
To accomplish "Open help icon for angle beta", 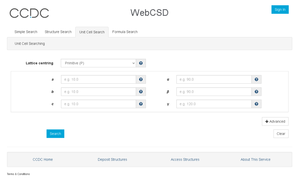I will tap(256, 92).
